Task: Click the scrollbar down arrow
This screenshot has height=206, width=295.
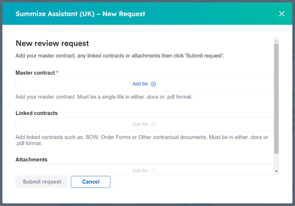Action: point(277,171)
